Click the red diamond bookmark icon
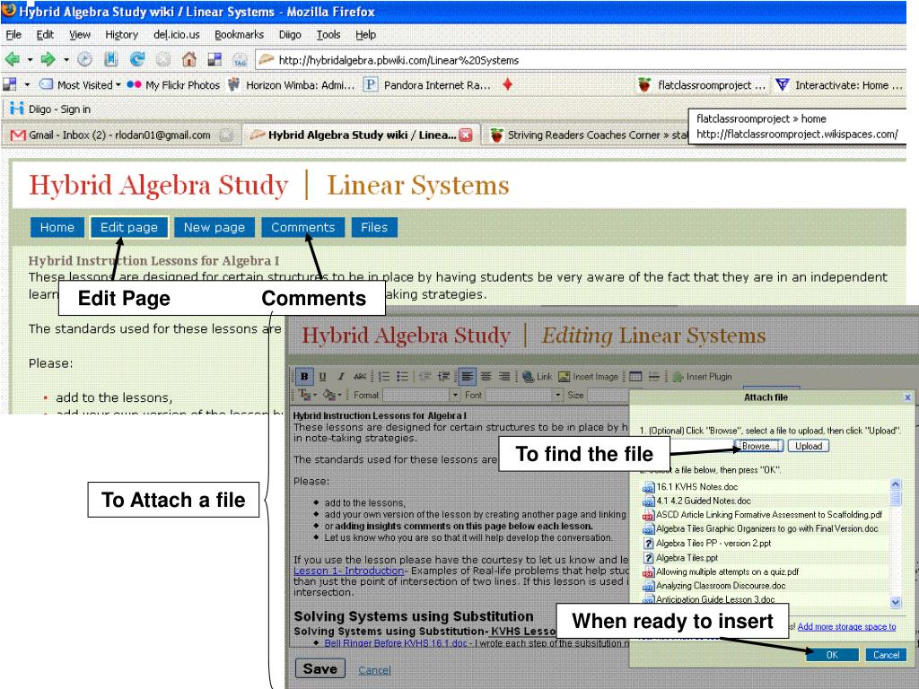 point(508,84)
